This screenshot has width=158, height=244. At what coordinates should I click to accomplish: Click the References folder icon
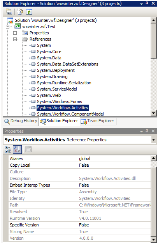[25, 39]
